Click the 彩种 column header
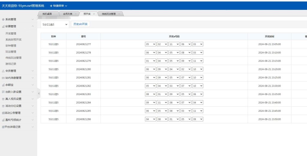 click(53, 36)
